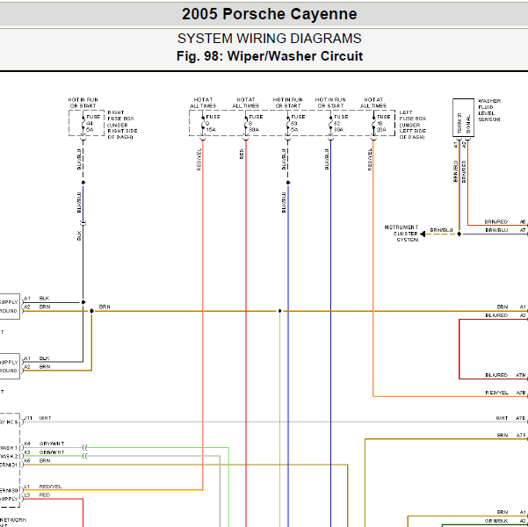
Task: Select the vertical "RED/YEL" label under fuse 9
Action: click(199, 160)
